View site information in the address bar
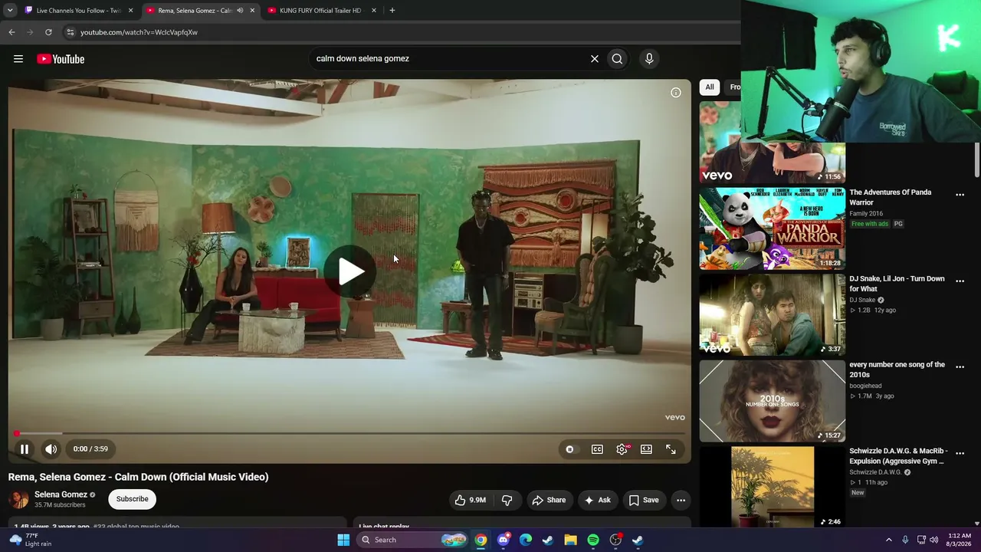Screen dimensions: 981x552 (70, 32)
